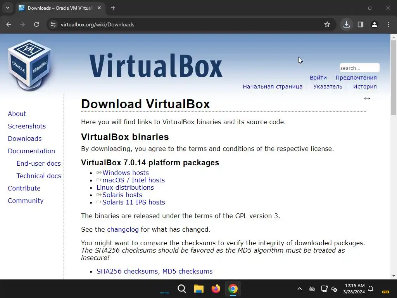Screen dimensions: 397x298
Task: Open Screenshots in the sidebar
Action: tap(27, 126)
